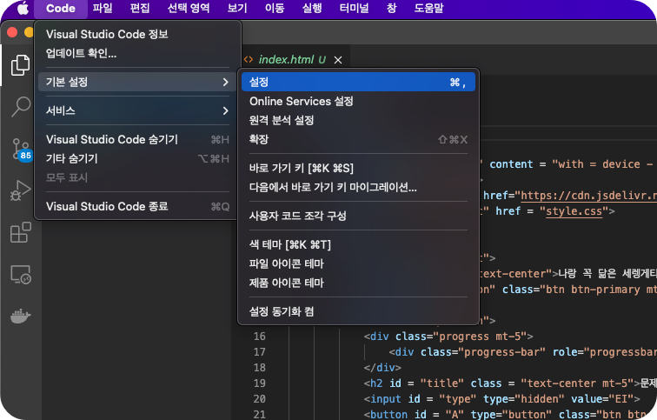Select 사용자 코드 조각 구성
Screen dimensions: 657x420
click(358, 216)
